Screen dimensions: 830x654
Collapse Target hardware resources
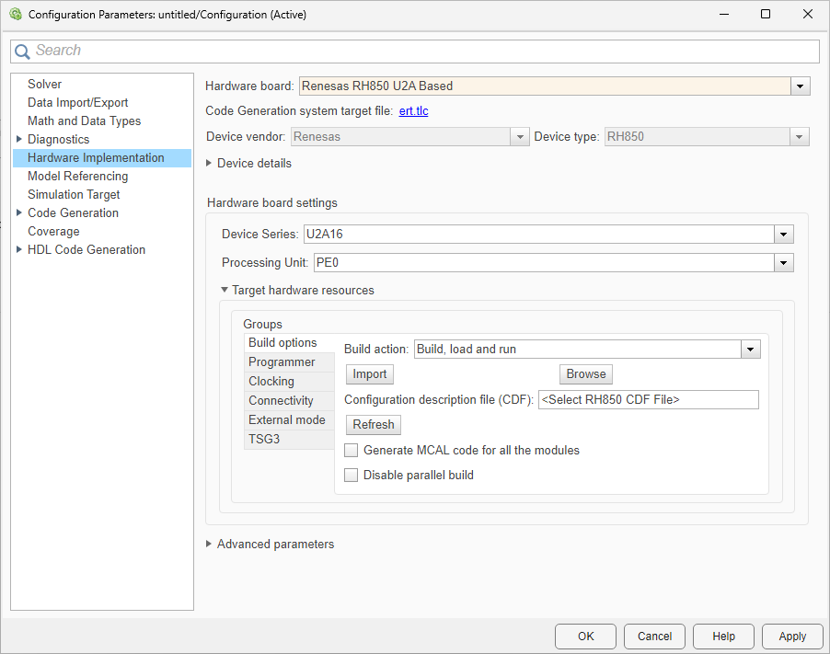point(225,290)
